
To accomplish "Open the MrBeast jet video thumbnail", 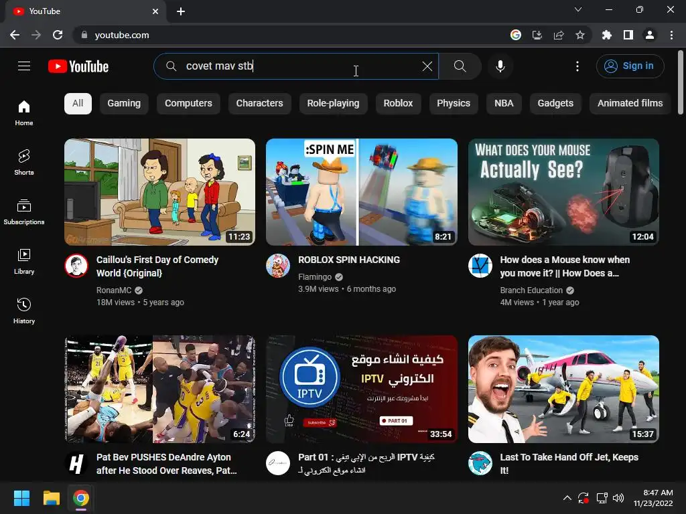I will tap(563, 389).
